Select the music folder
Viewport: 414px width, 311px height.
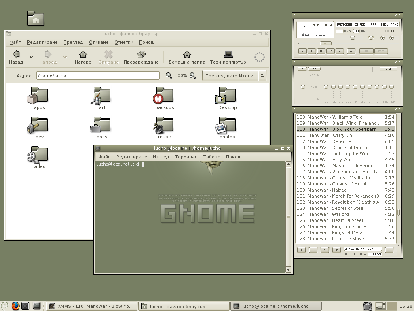tap(164, 128)
